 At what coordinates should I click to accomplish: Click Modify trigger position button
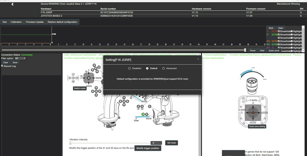[148, 148]
